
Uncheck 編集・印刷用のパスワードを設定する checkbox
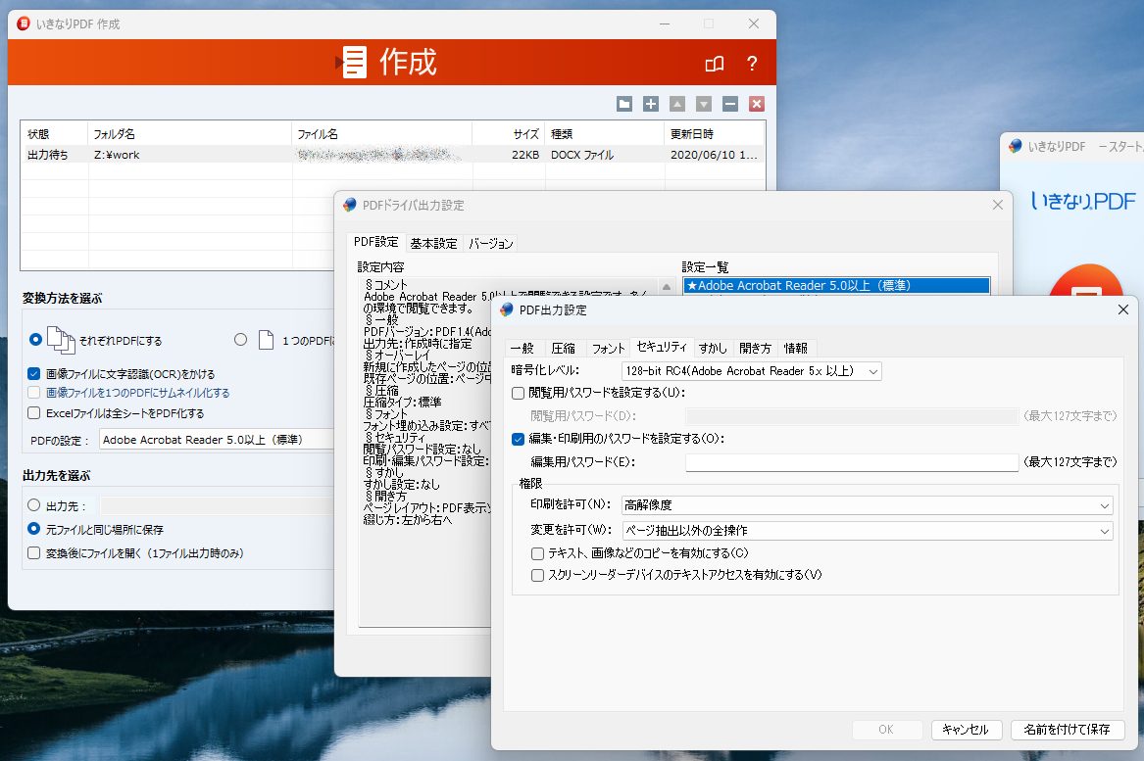518,439
